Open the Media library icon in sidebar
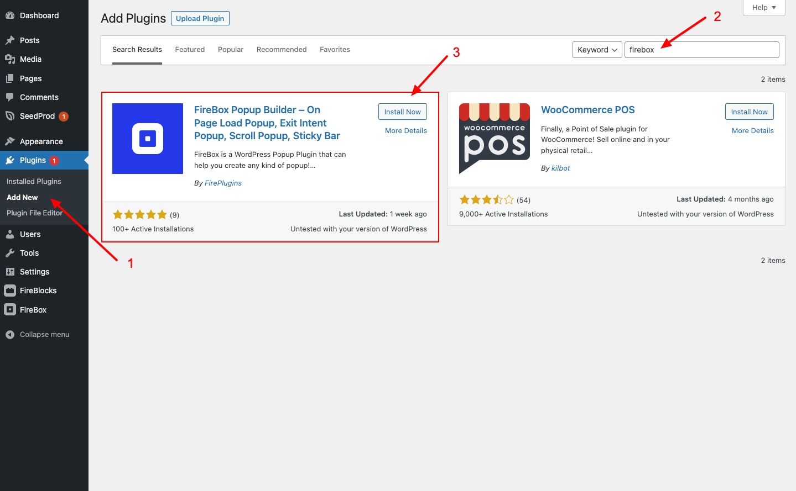 pyautogui.click(x=11, y=59)
